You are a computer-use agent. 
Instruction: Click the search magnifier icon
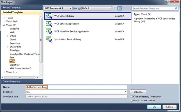click(176, 8)
